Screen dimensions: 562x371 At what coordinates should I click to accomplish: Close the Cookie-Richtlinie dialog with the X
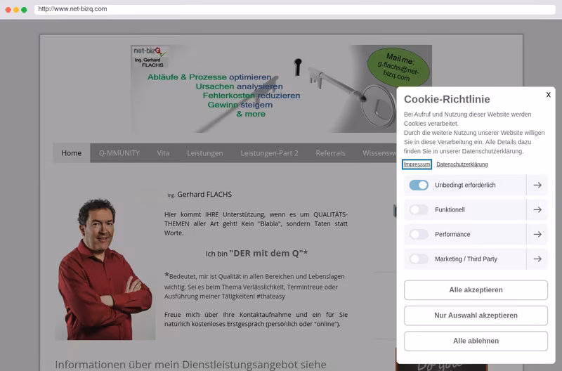pyautogui.click(x=548, y=95)
